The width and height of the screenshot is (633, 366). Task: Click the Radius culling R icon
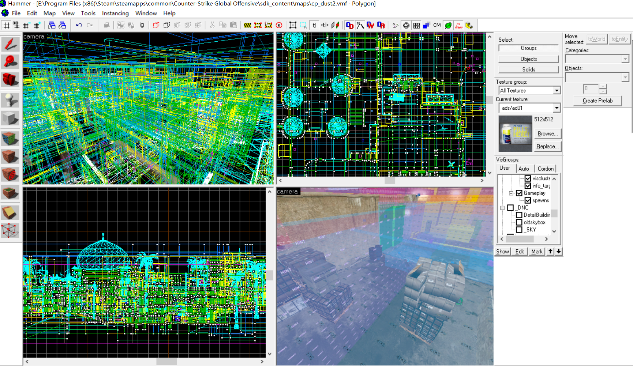pos(279,25)
